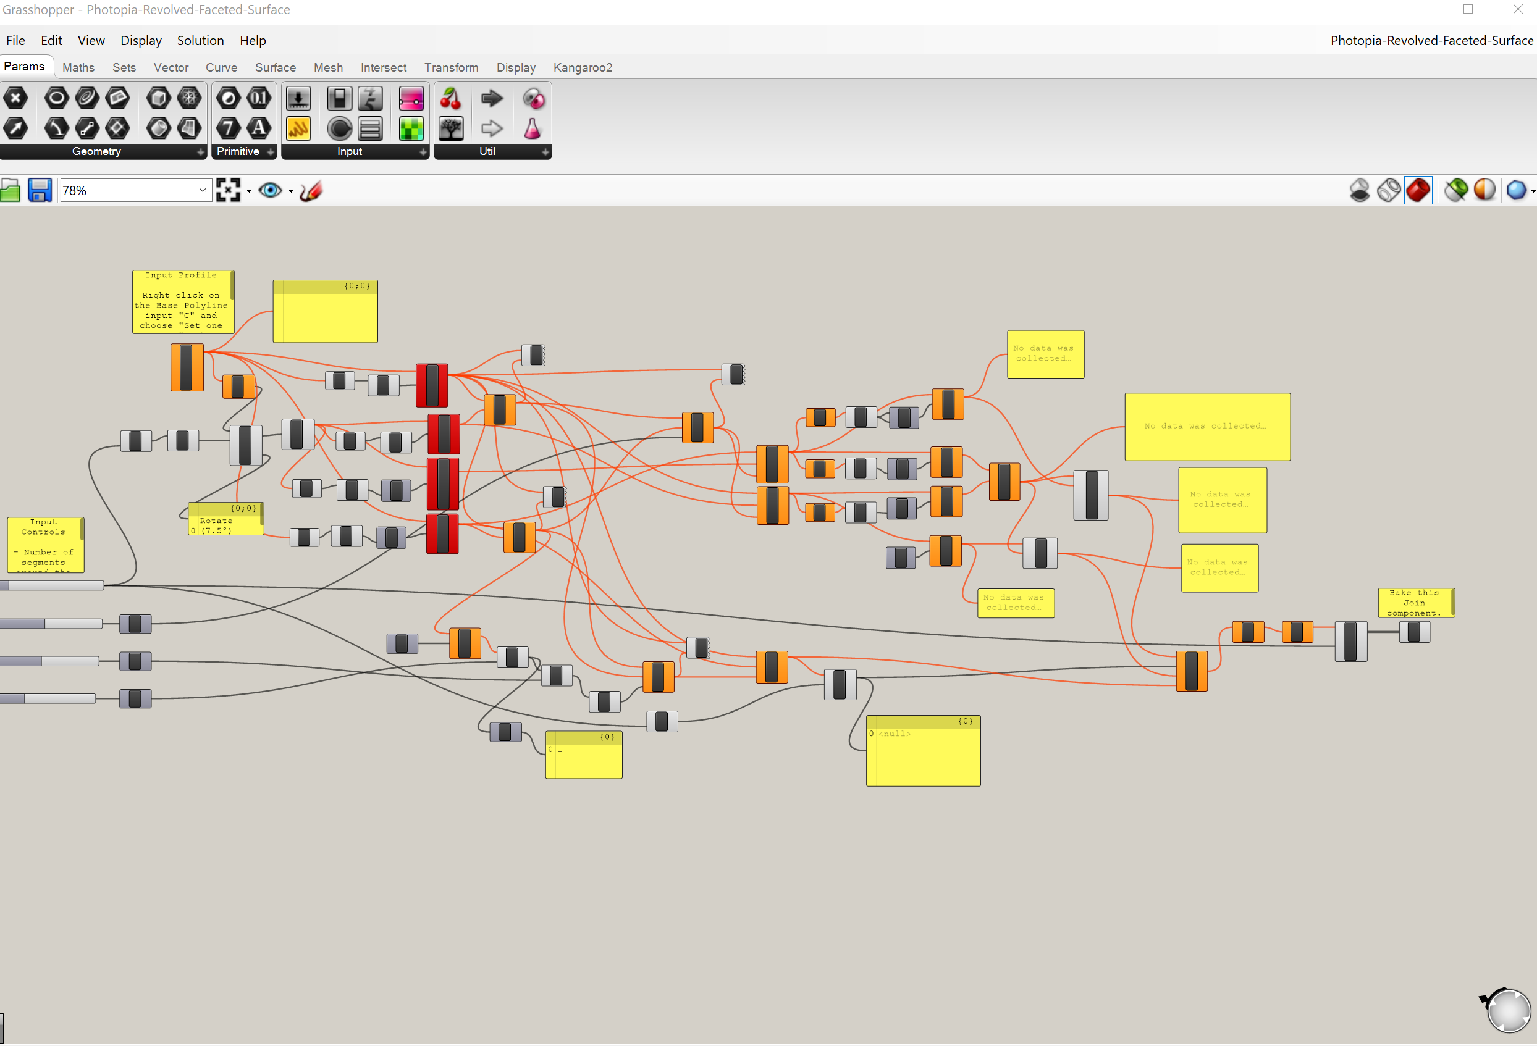This screenshot has height=1046, width=1537.
Task: Pick the light arrow Data Output icon
Action: point(492,128)
